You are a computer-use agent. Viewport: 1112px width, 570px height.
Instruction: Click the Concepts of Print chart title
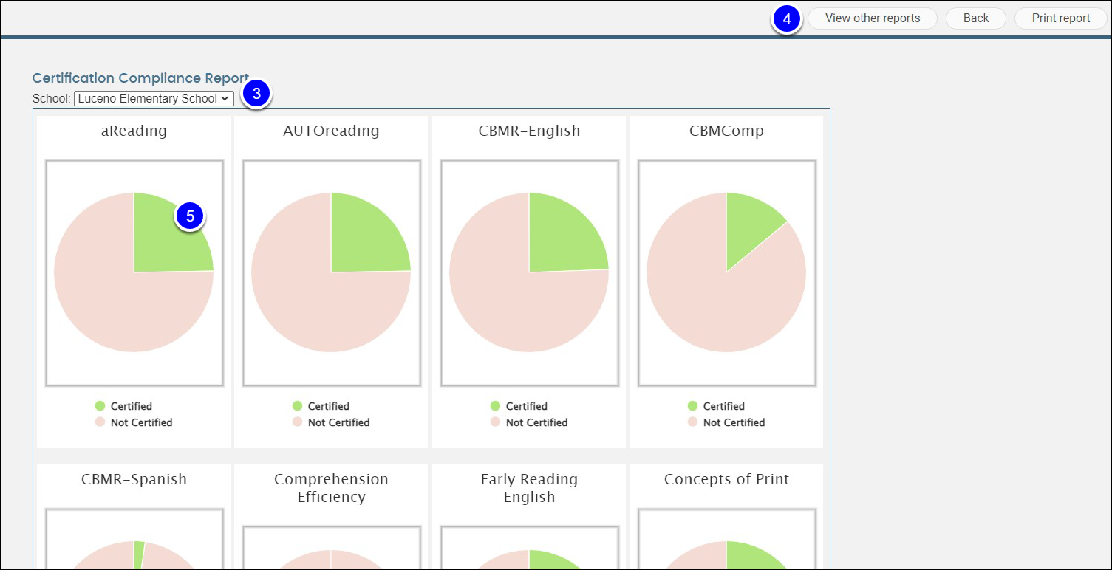click(x=726, y=479)
